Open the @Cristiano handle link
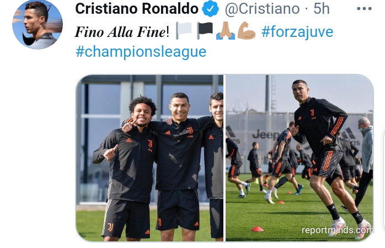Image resolution: width=385 pixels, height=248 pixels. pos(262,9)
